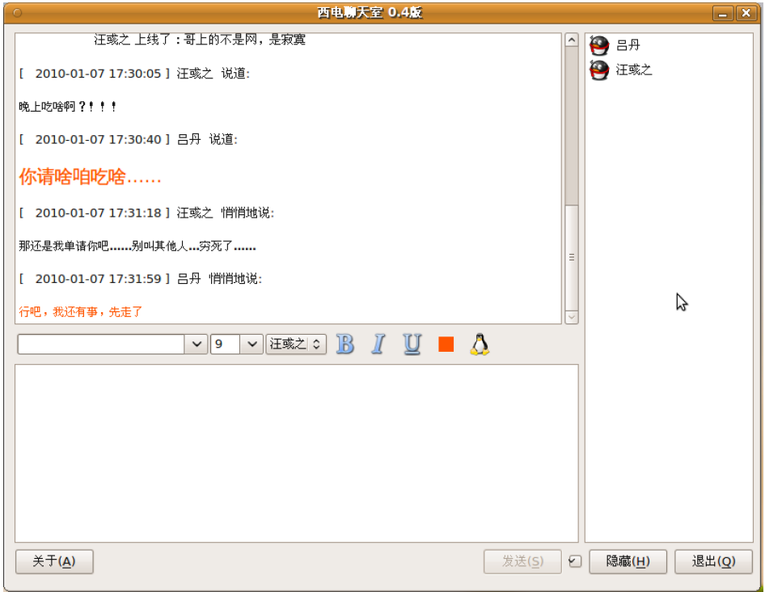This screenshot has width=765, height=592.
Task: Click the 汪彧之 上线了 status line
Action: (x=200, y=40)
